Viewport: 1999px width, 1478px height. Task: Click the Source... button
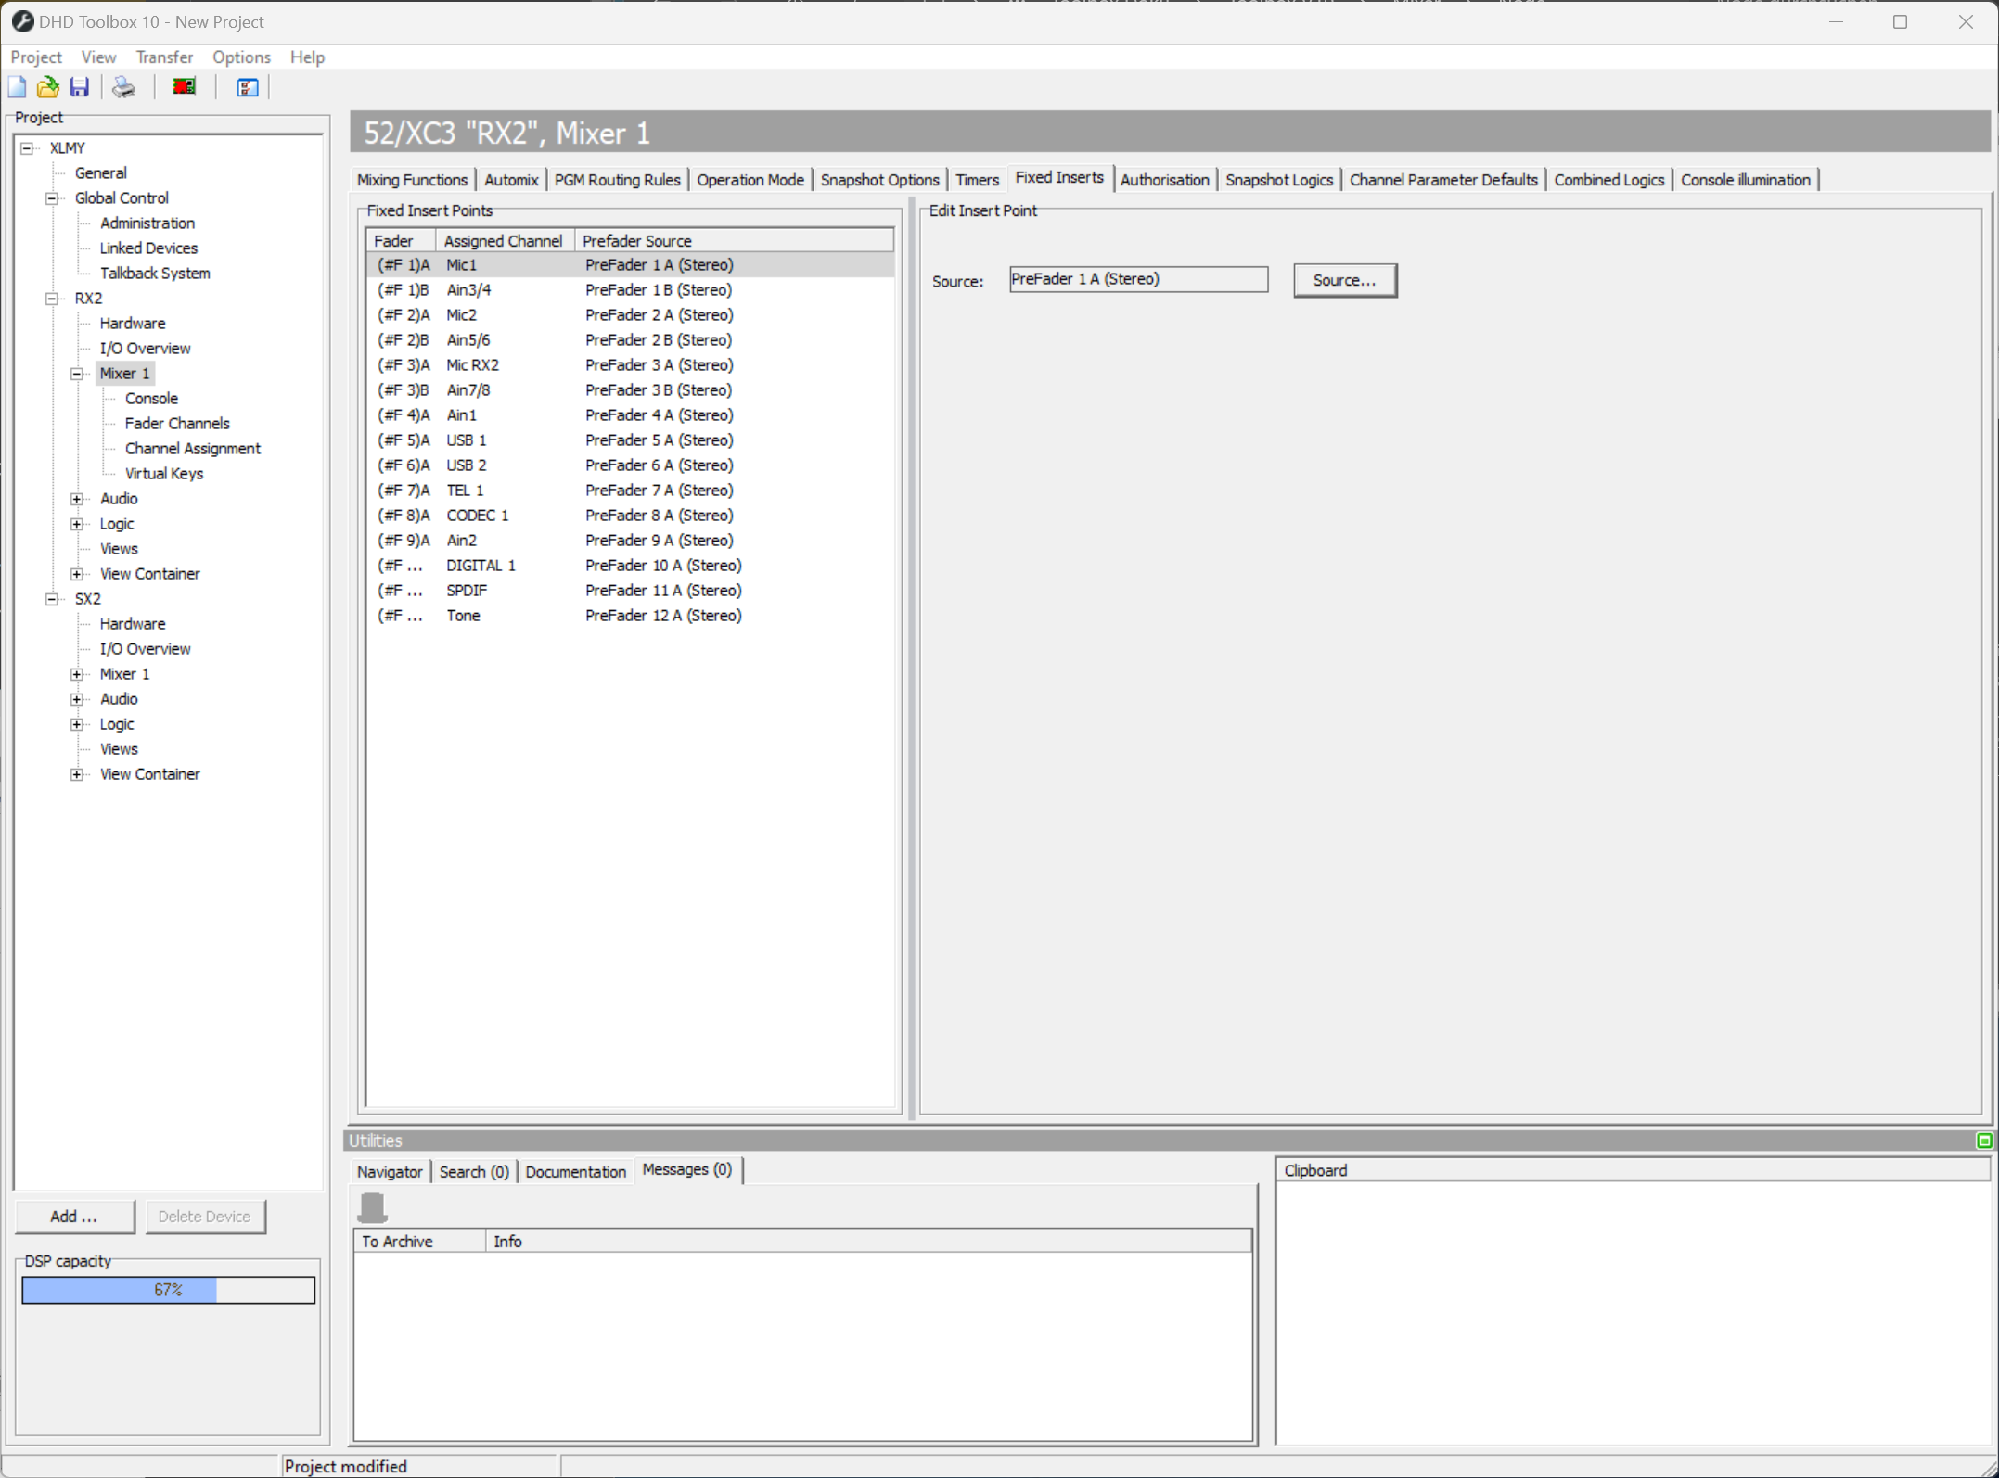point(1344,279)
